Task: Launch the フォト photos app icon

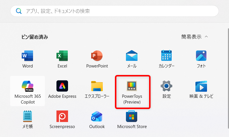Action: click(201, 56)
